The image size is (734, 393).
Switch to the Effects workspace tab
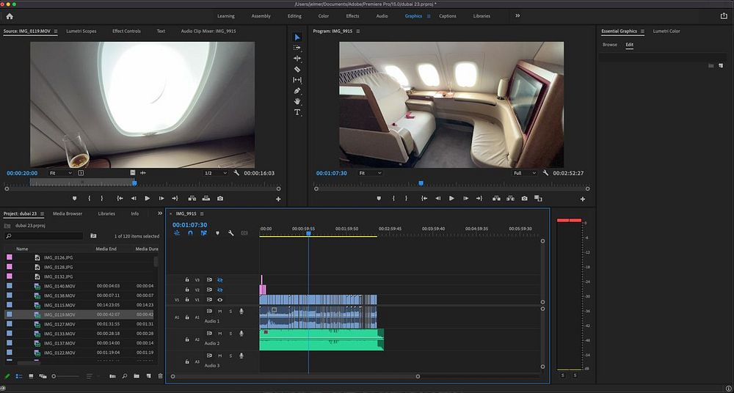[352, 15]
